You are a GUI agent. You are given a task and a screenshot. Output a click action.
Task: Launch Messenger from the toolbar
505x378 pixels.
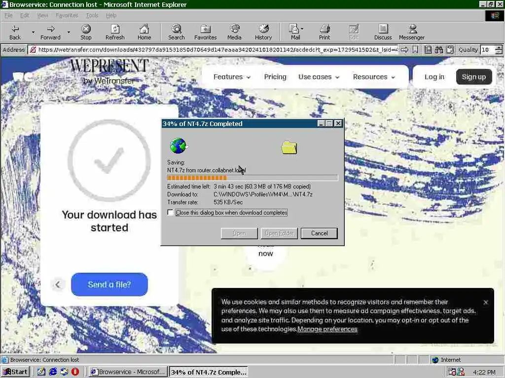[412, 32]
